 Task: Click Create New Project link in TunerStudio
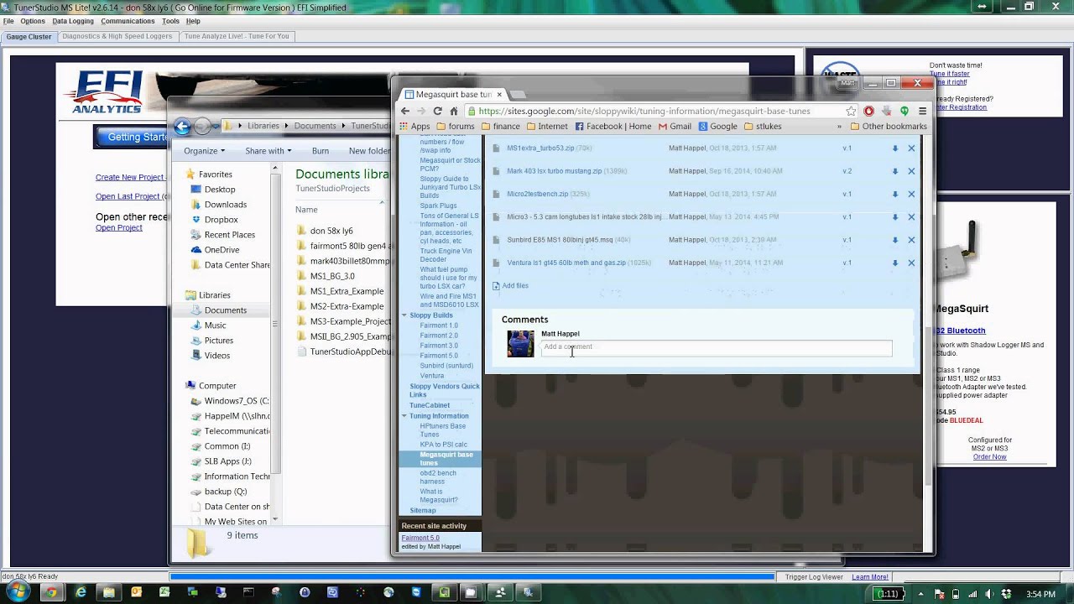(130, 178)
